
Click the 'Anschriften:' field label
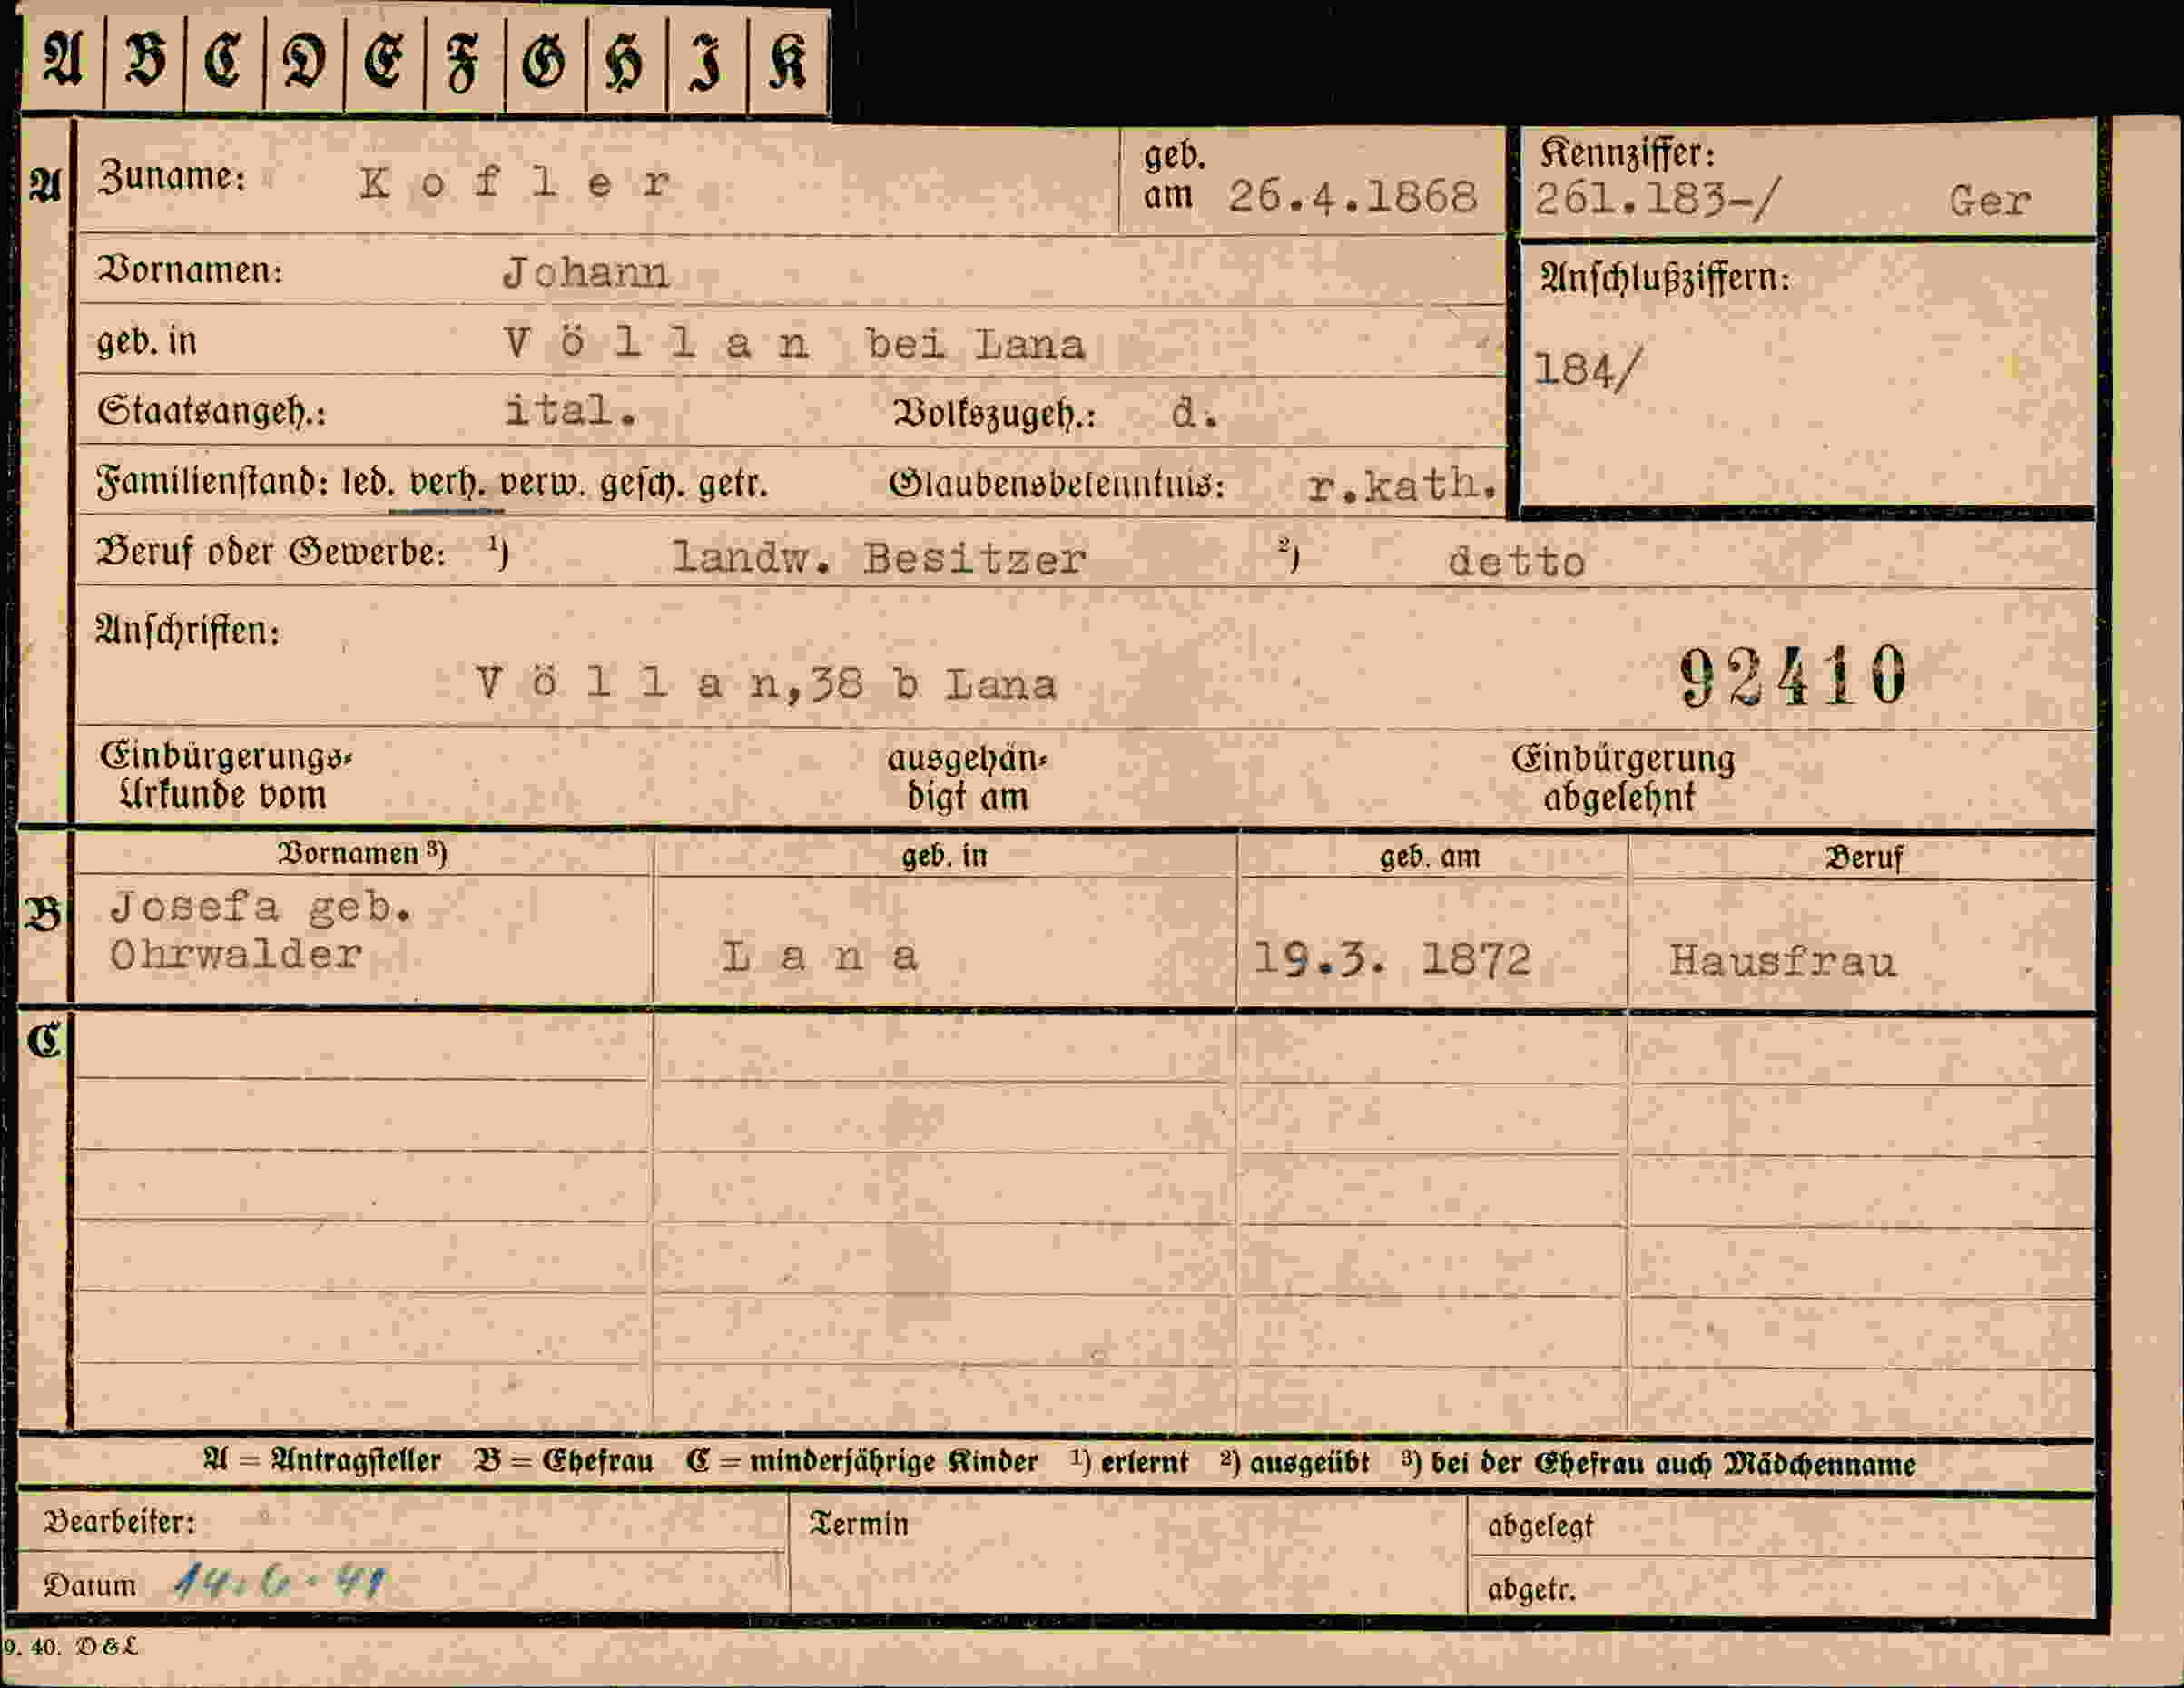point(187,631)
